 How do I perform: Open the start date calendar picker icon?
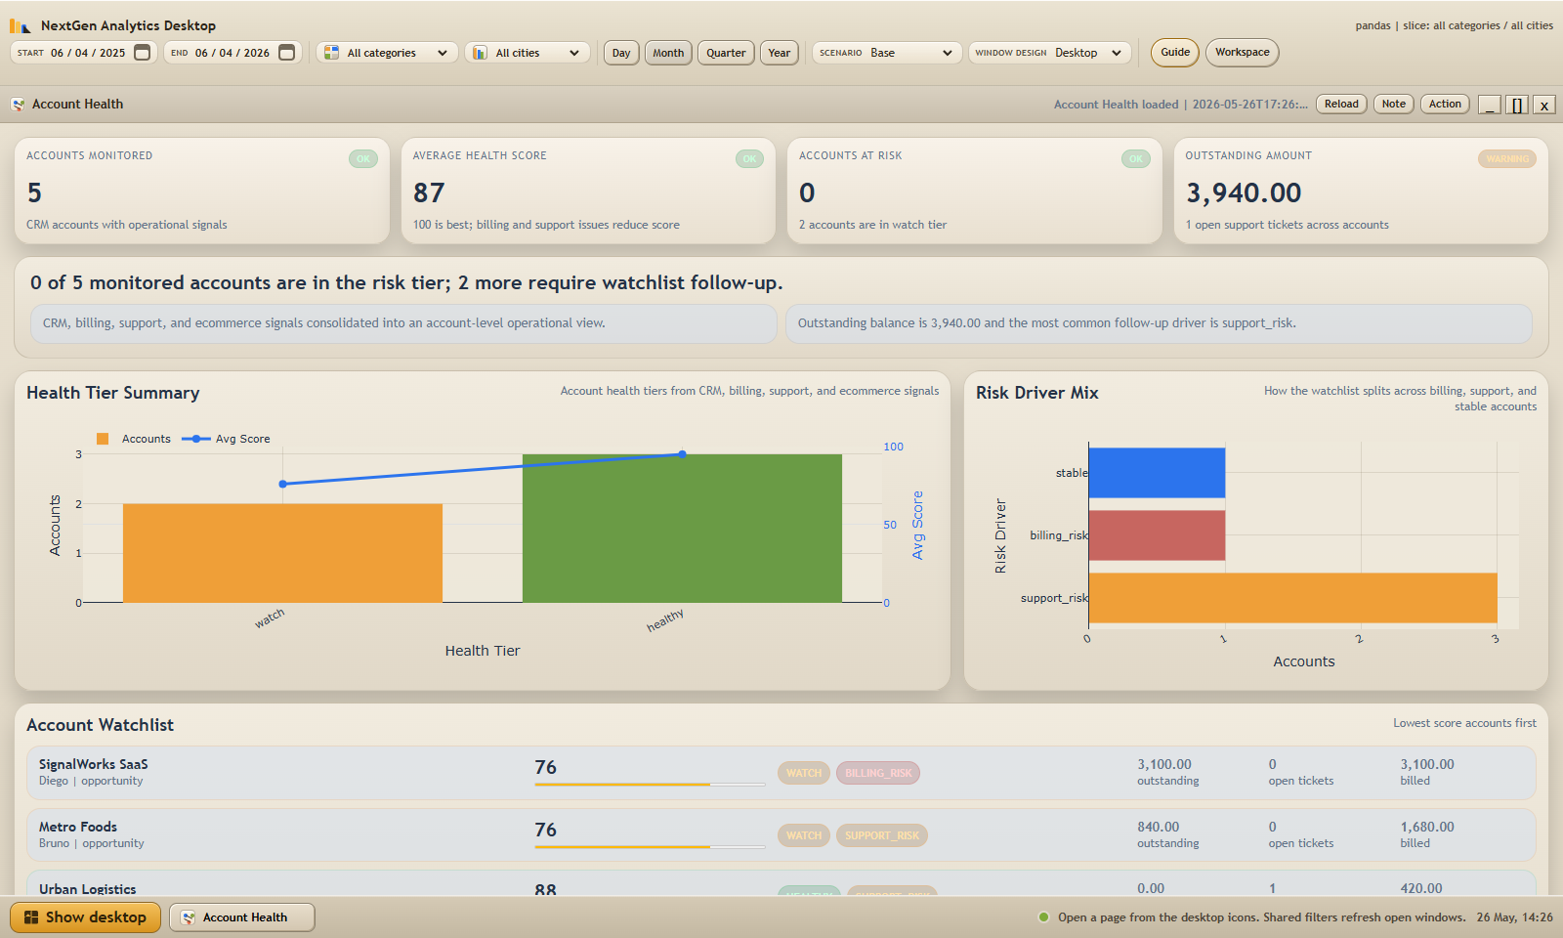(143, 53)
